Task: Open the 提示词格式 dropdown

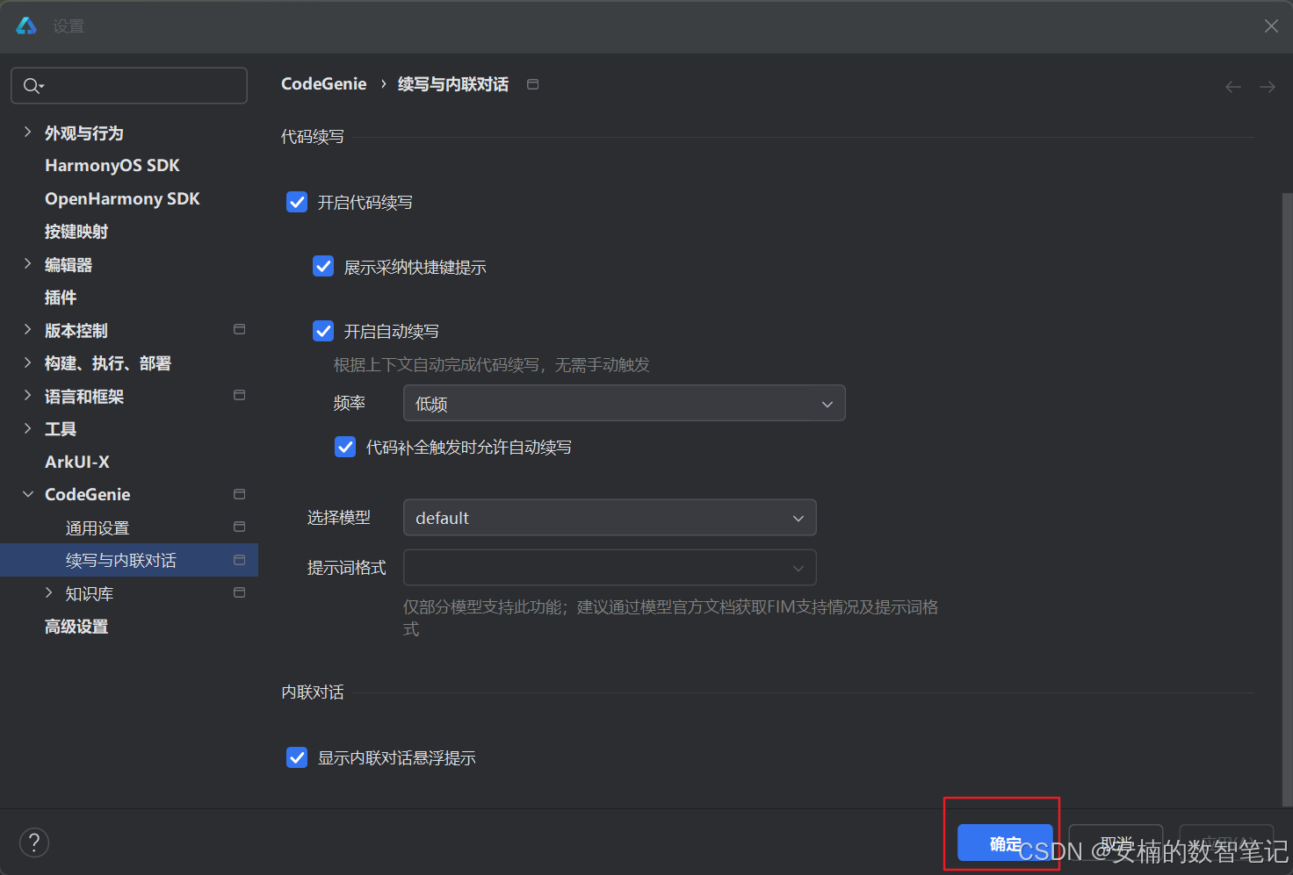Action: click(x=610, y=567)
